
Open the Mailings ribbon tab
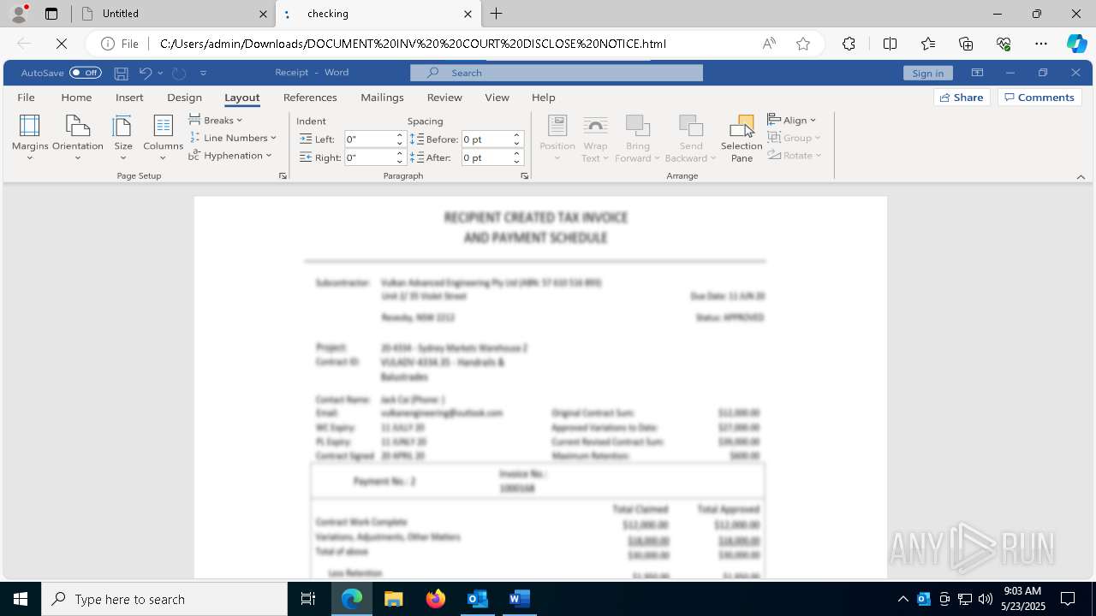pyautogui.click(x=382, y=98)
